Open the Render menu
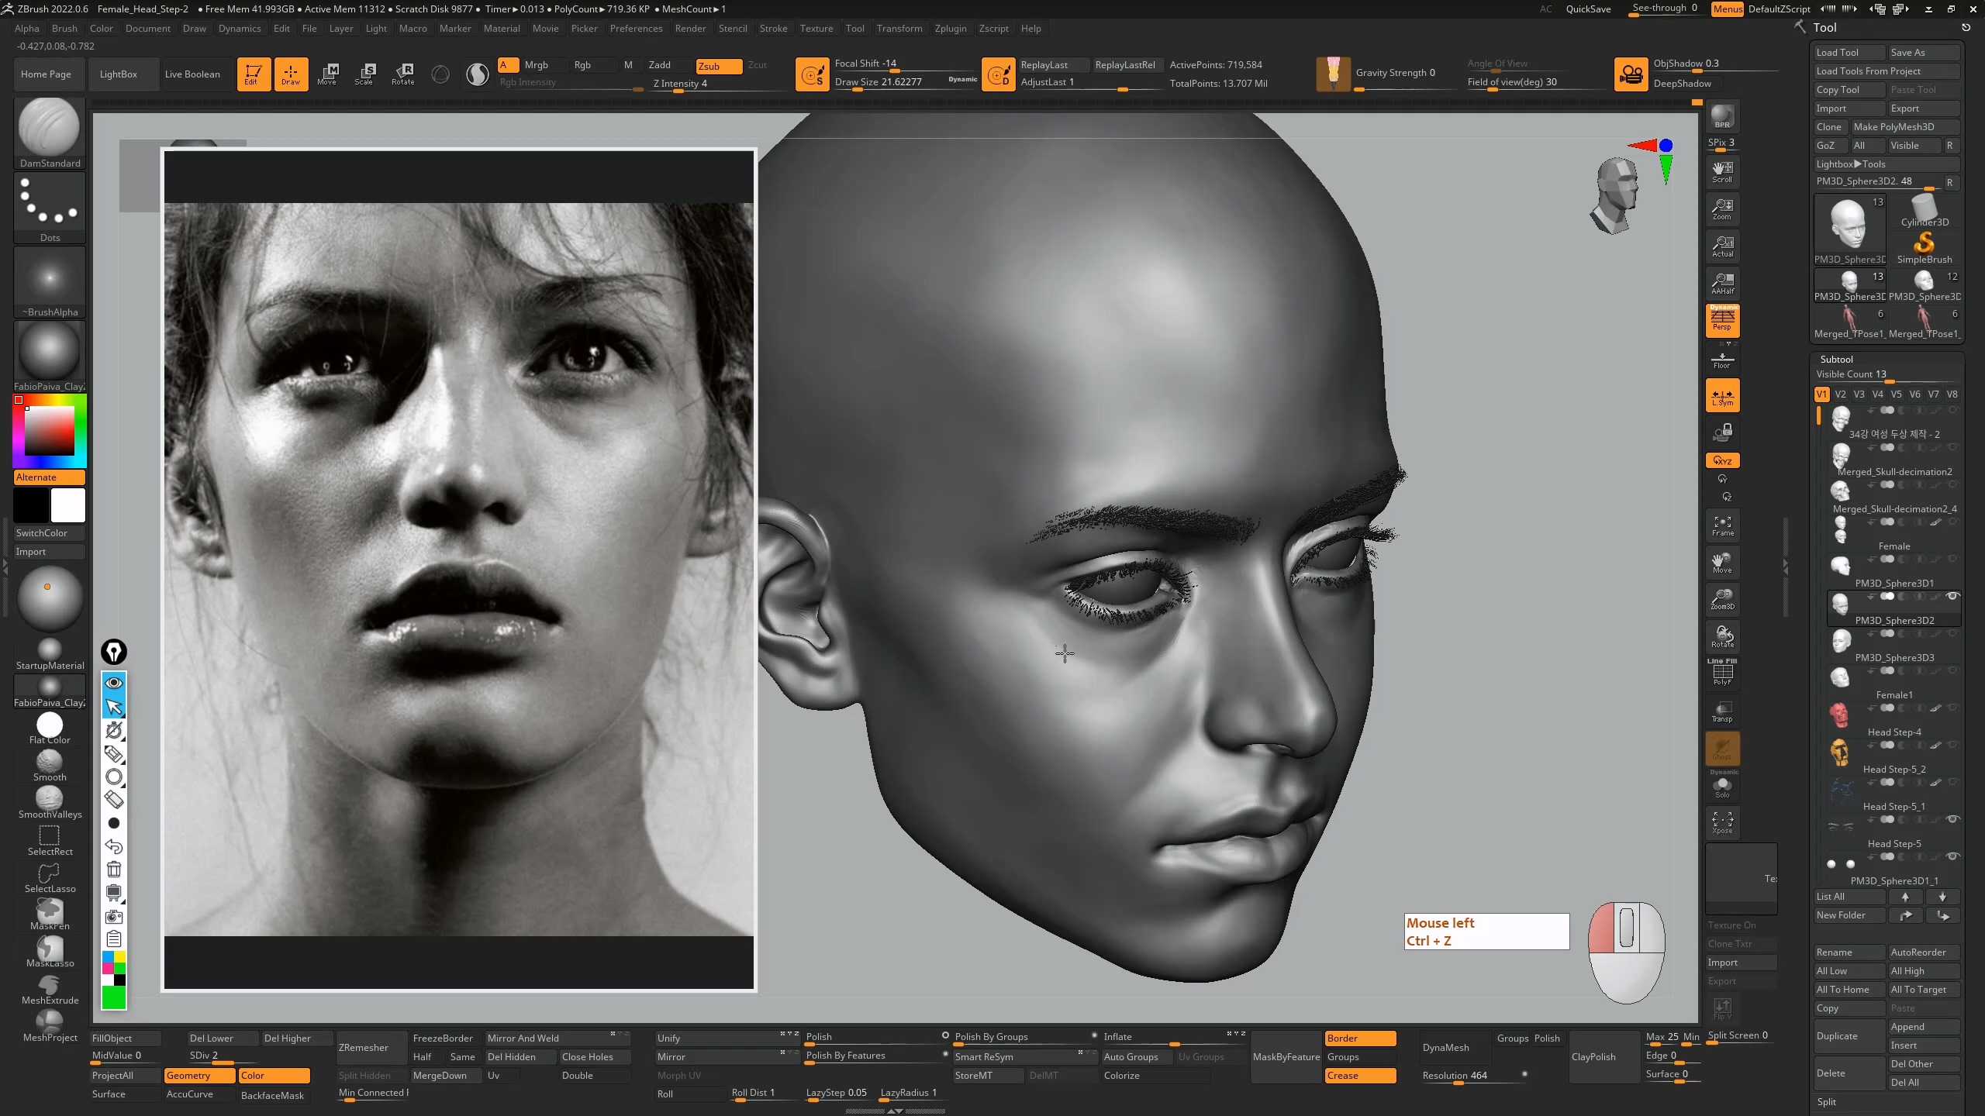The height and width of the screenshot is (1116, 1985). point(689,29)
